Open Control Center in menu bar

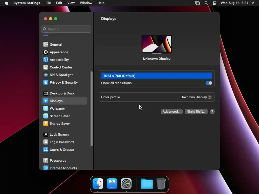pos(214,3)
